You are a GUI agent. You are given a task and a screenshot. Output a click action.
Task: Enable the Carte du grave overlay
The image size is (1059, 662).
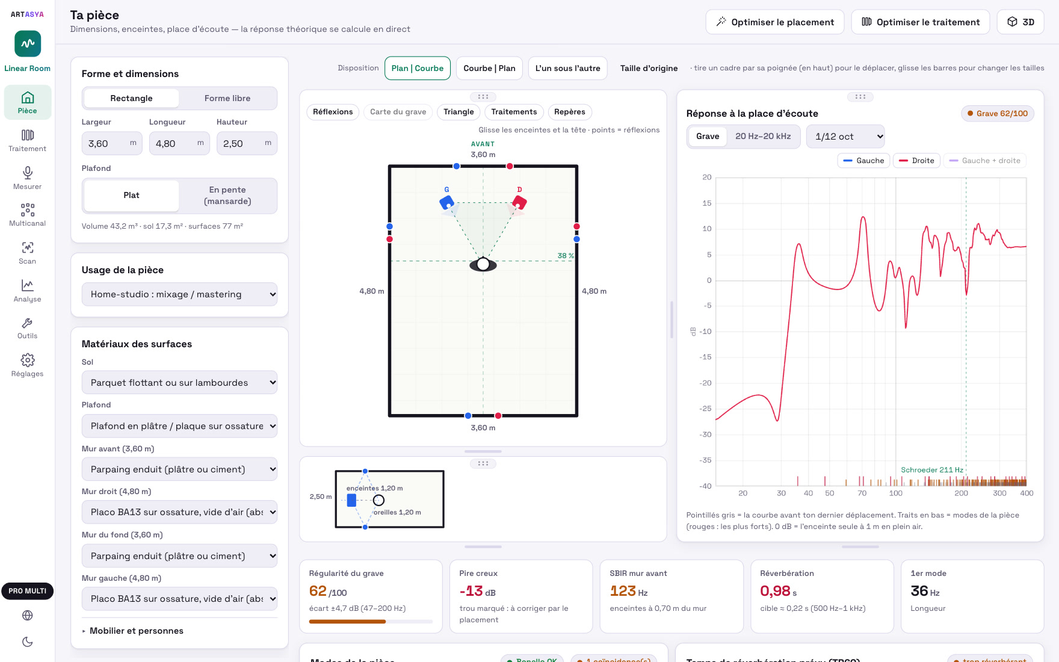pos(398,112)
